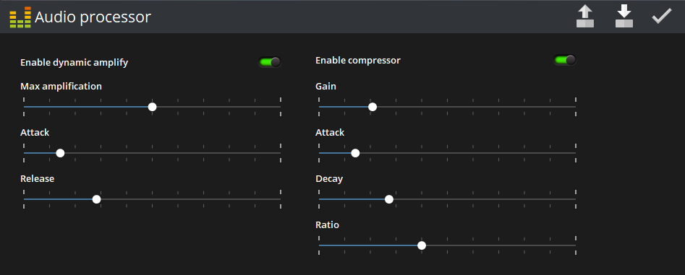
Task: Click the Enable compressor label
Action: click(x=358, y=60)
